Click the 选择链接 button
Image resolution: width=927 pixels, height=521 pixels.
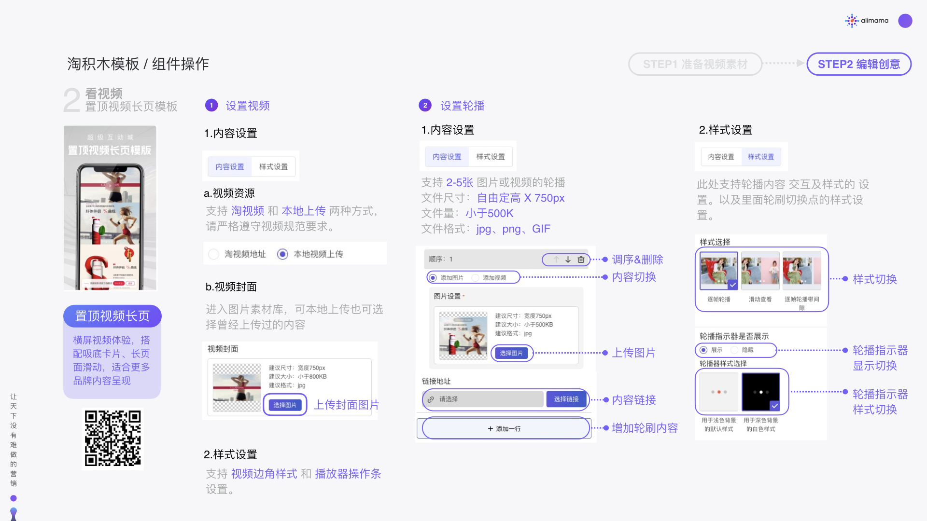click(566, 399)
